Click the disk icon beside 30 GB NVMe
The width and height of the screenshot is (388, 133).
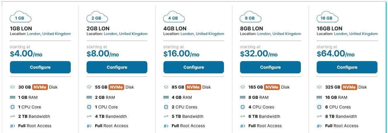click(12, 87)
